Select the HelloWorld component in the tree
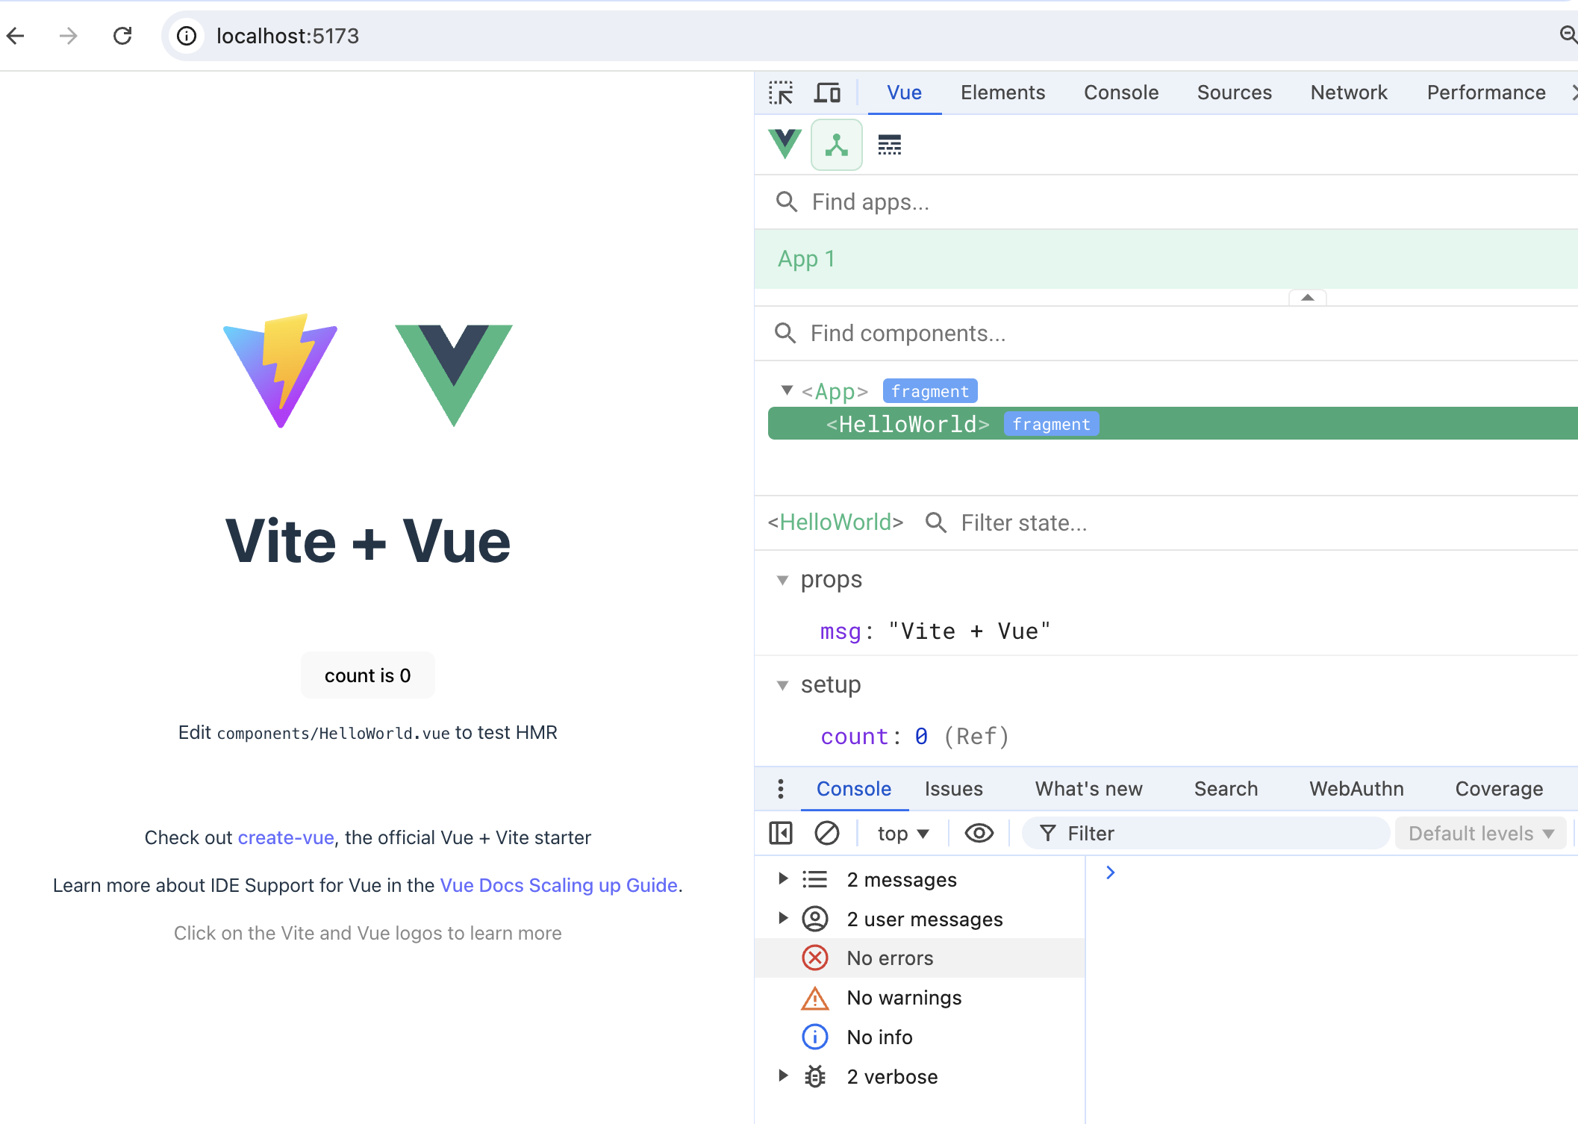 coord(908,423)
